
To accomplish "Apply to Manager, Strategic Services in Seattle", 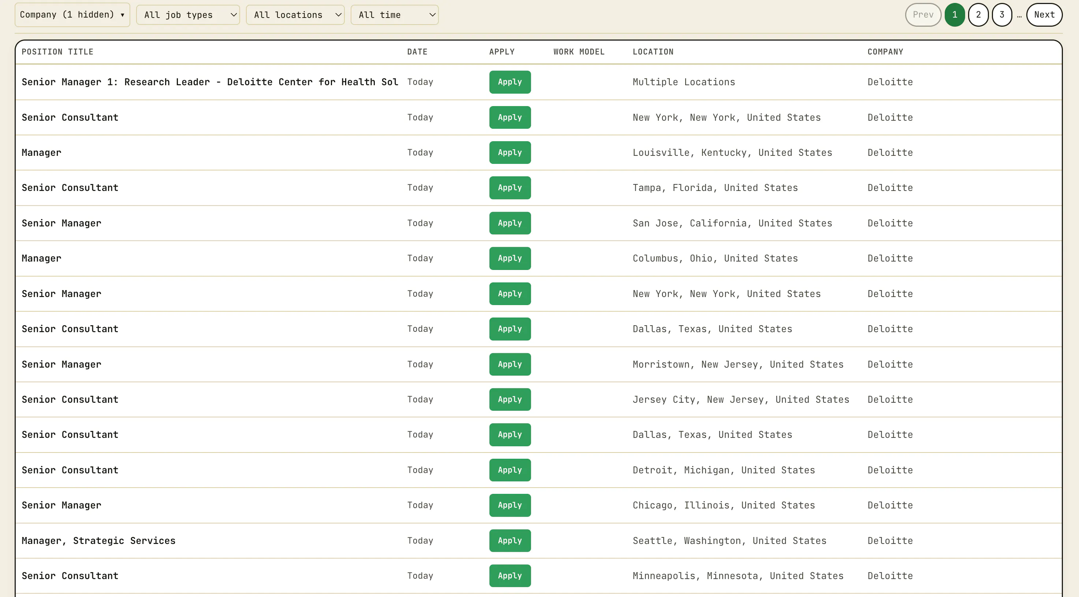I will (510, 540).
